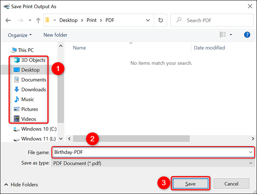The height and width of the screenshot is (194, 257).
Task: Click the File name input field
Action: click(x=150, y=152)
